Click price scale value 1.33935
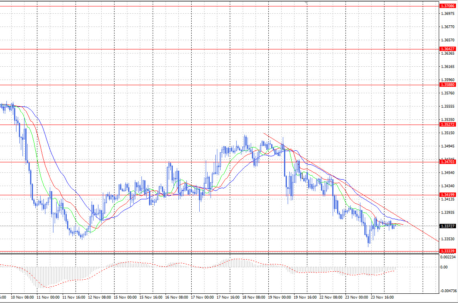This screenshot has height=303, width=458. 448,213
